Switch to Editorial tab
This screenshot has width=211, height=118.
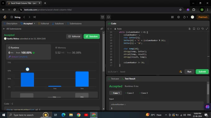pyautogui.click(x=43, y=23)
